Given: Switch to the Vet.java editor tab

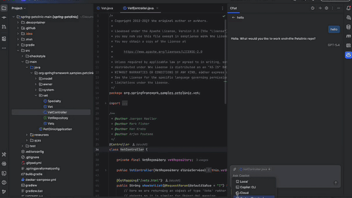Looking at the screenshot, I should click(105, 8).
